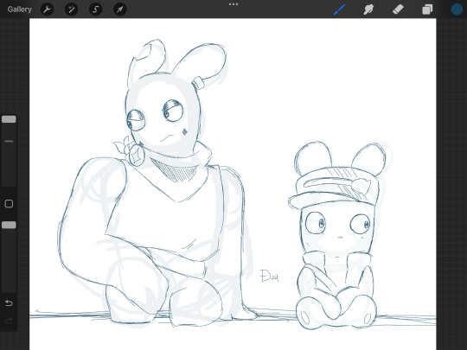Click the signature on the canvas

point(269,276)
